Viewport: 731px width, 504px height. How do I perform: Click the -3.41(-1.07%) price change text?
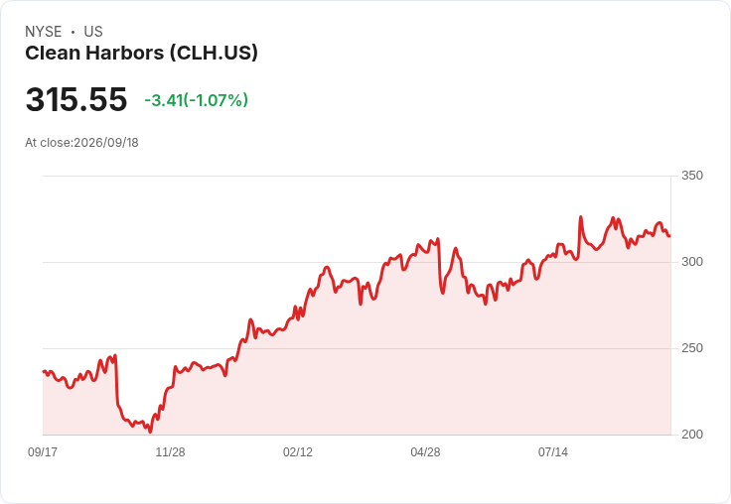point(196,100)
